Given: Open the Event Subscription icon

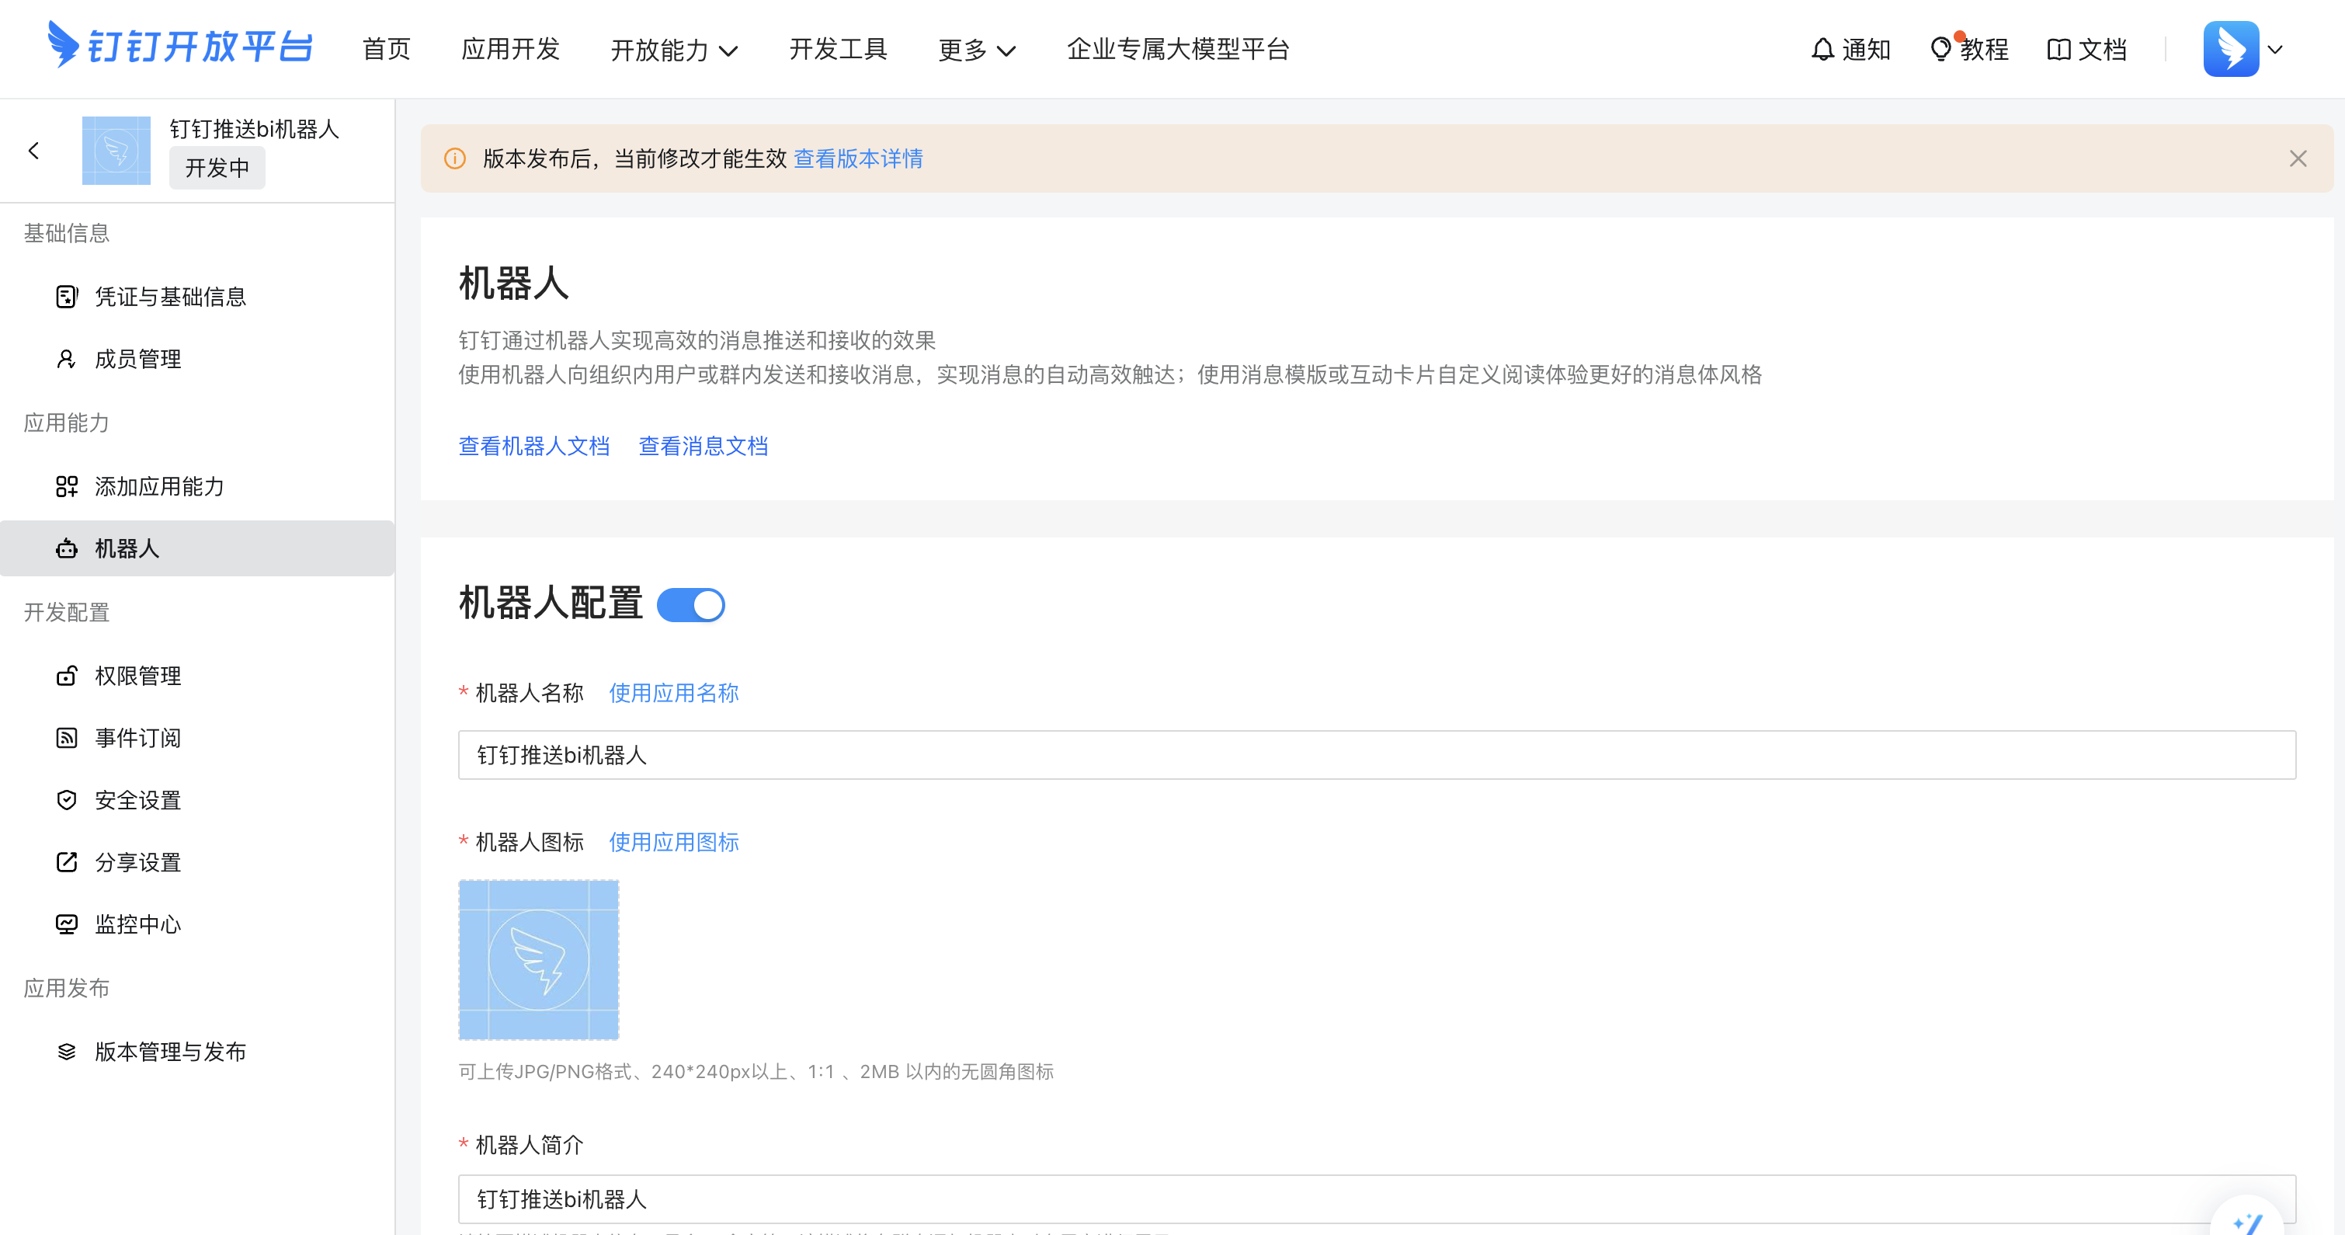Looking at the screenshot, I should 67,738.
